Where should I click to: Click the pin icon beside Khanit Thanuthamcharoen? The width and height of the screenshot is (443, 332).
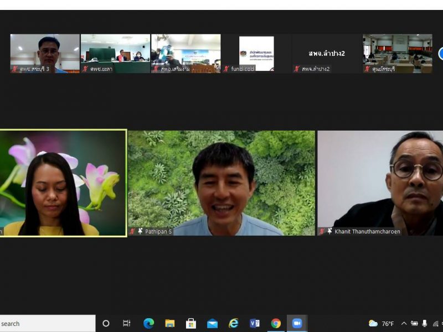329,231
